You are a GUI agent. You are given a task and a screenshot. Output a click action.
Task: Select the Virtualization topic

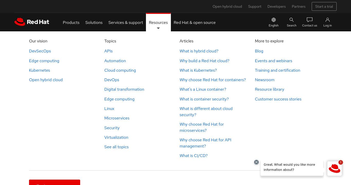116,137
